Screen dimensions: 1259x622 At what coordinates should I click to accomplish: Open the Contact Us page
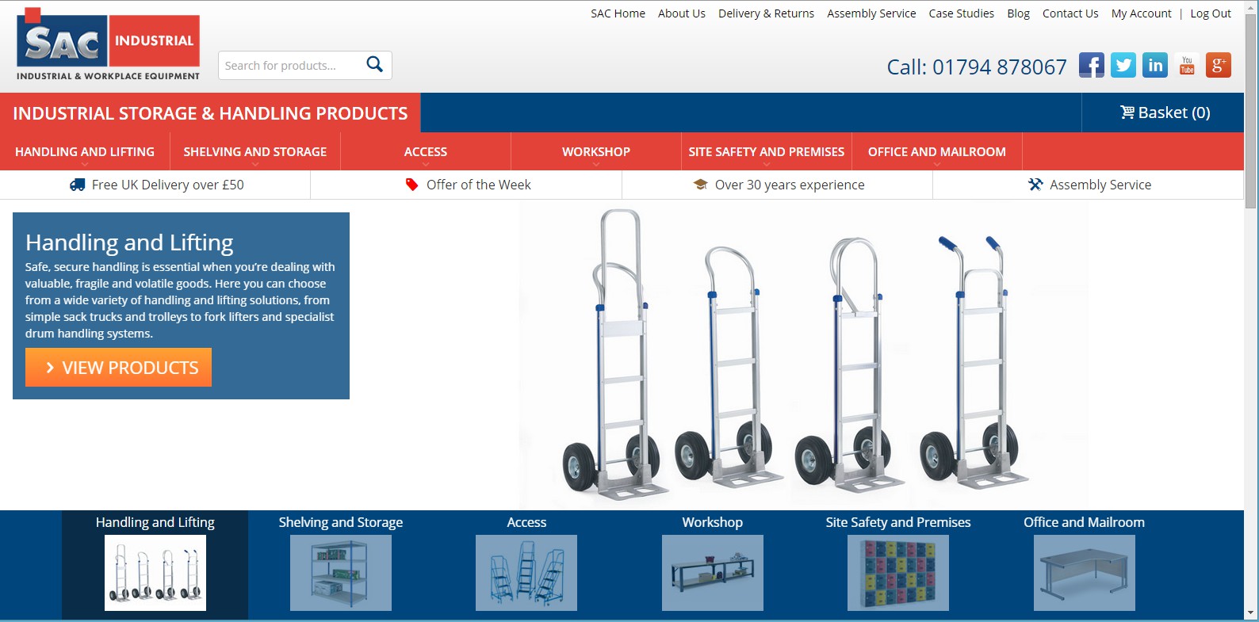[x=1070, y=13]
